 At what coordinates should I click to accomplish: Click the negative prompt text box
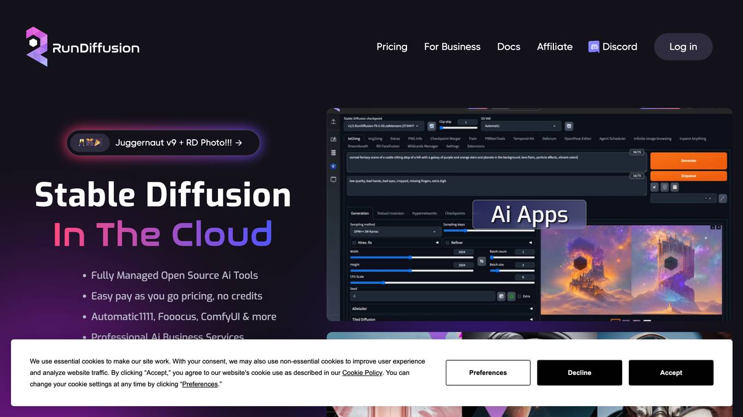pyautogui.click(x=497, y=186)
